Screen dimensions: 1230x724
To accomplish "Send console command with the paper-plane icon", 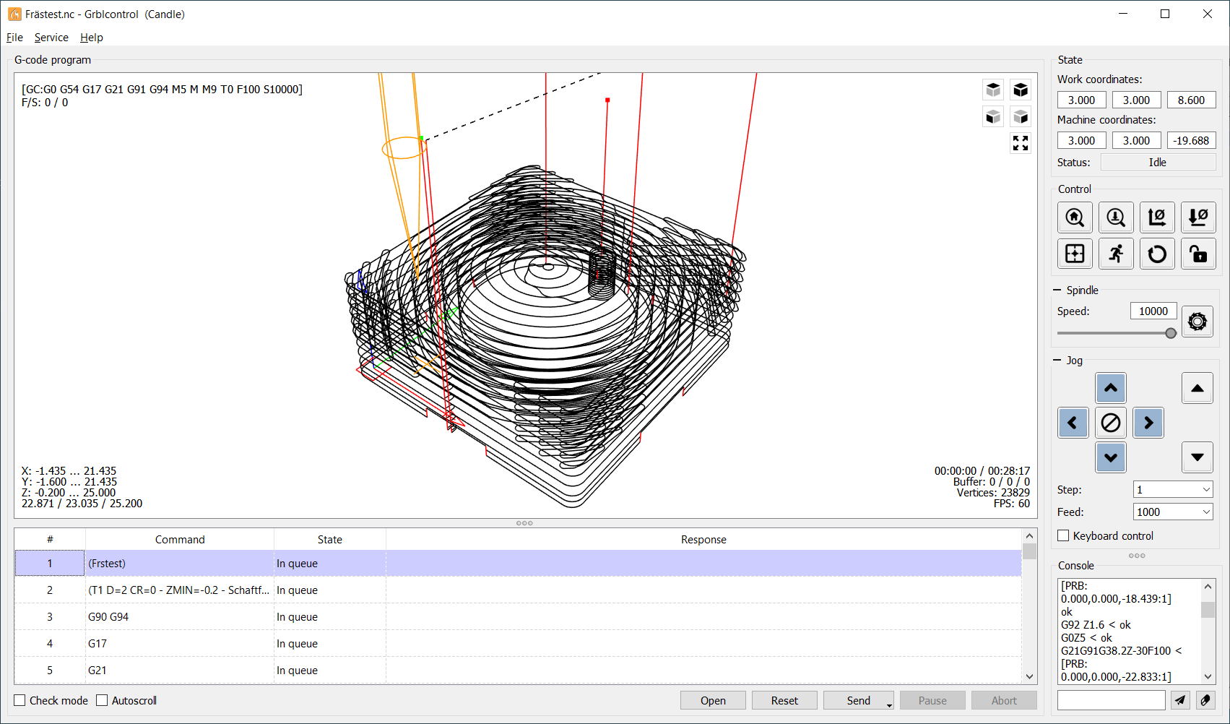I will pyautogui.click(x=1180, y=700).
